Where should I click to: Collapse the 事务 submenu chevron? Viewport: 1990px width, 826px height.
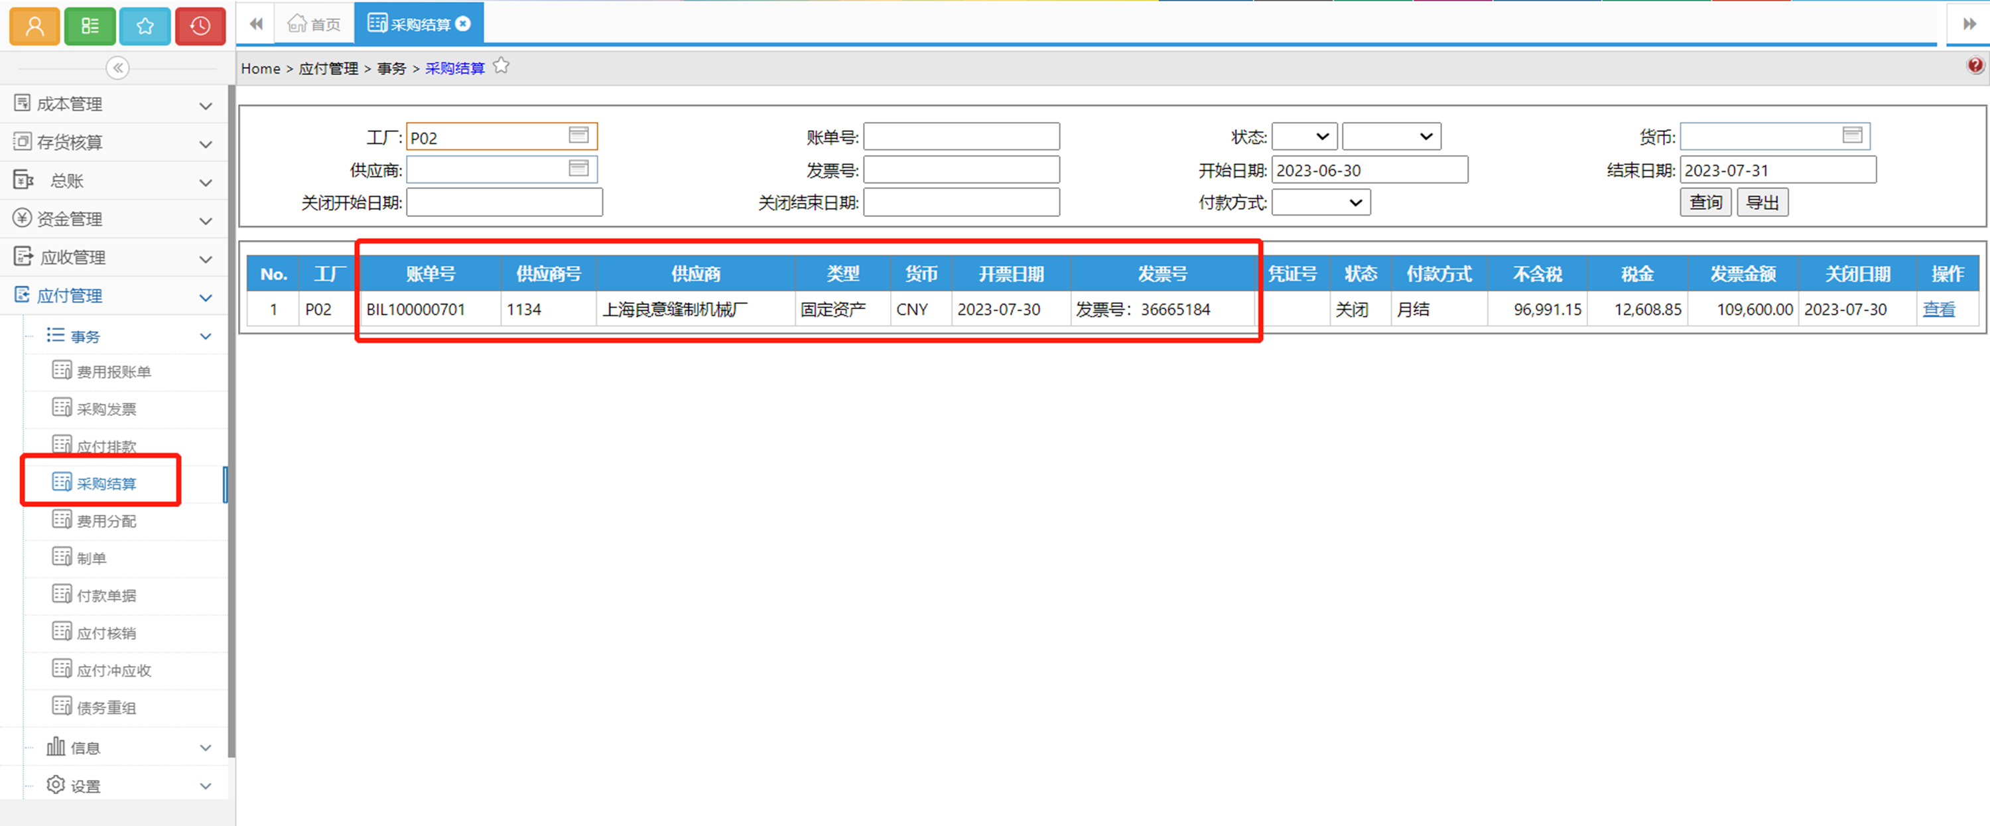click(206, 336)
